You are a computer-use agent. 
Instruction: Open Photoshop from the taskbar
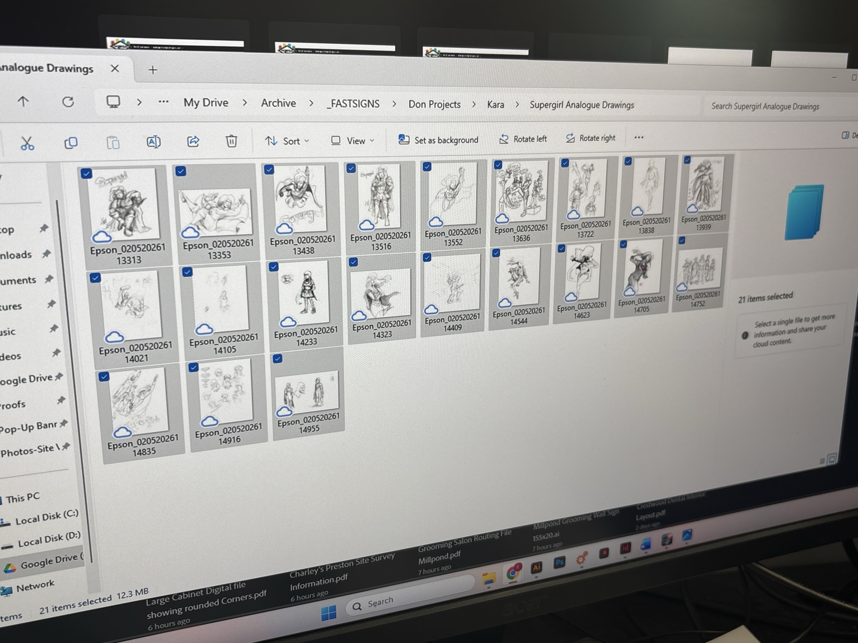(559, 562)
